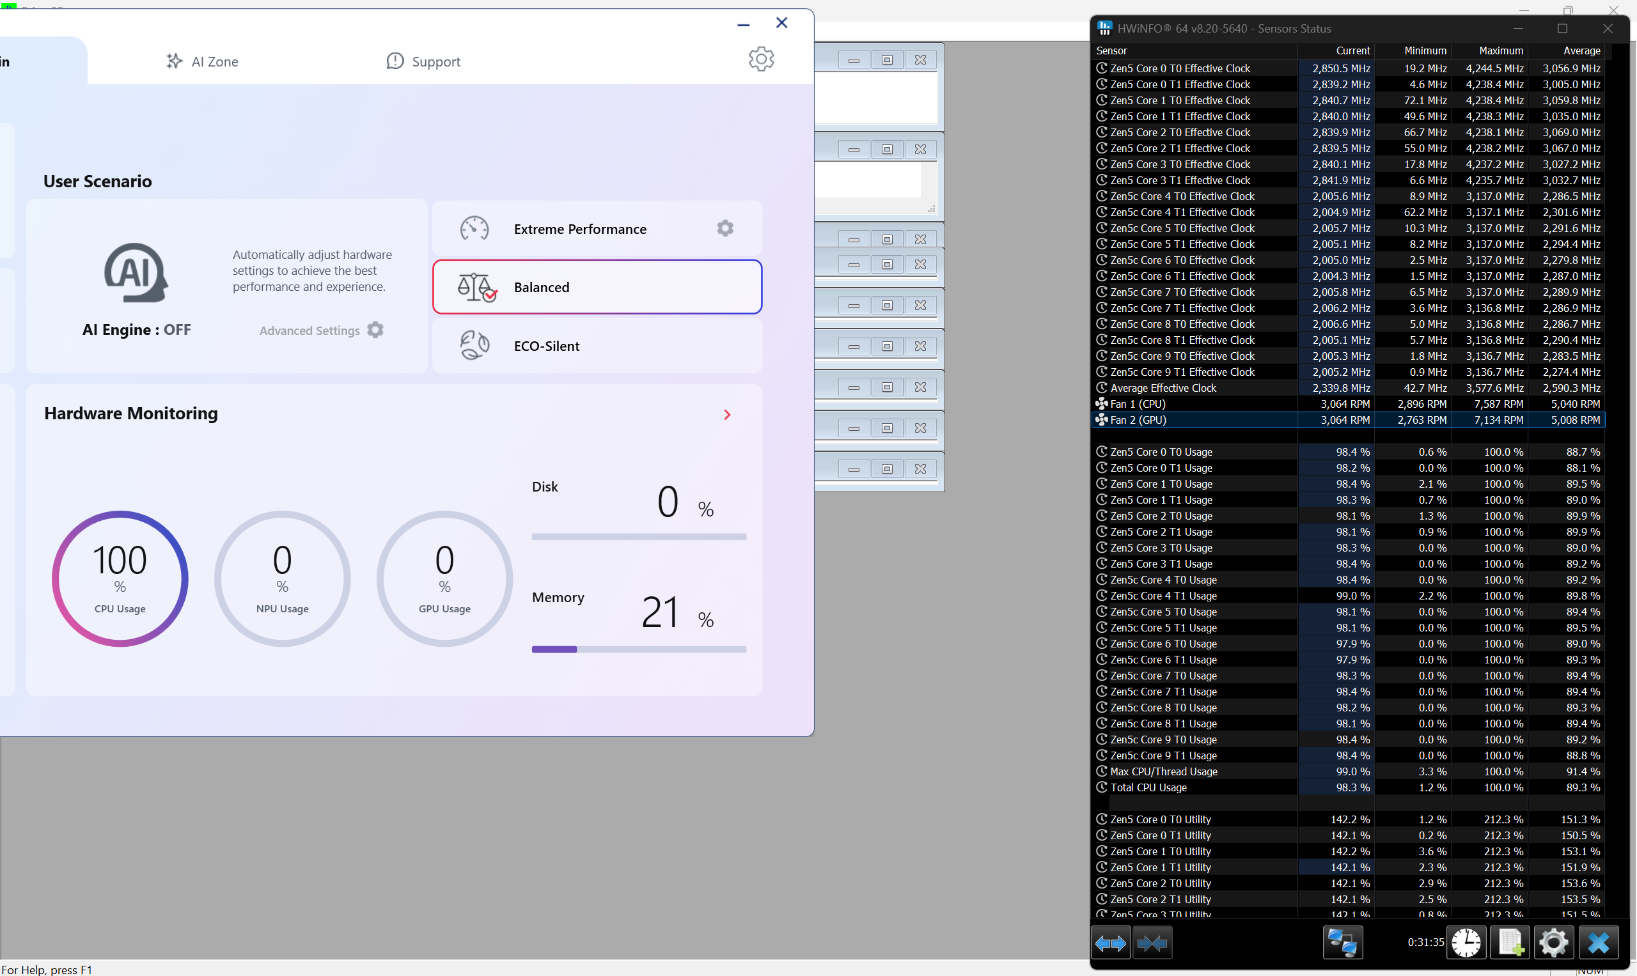
Task: Select the Fan 1 (CPU) sensor row
Action: point(1349,404)
